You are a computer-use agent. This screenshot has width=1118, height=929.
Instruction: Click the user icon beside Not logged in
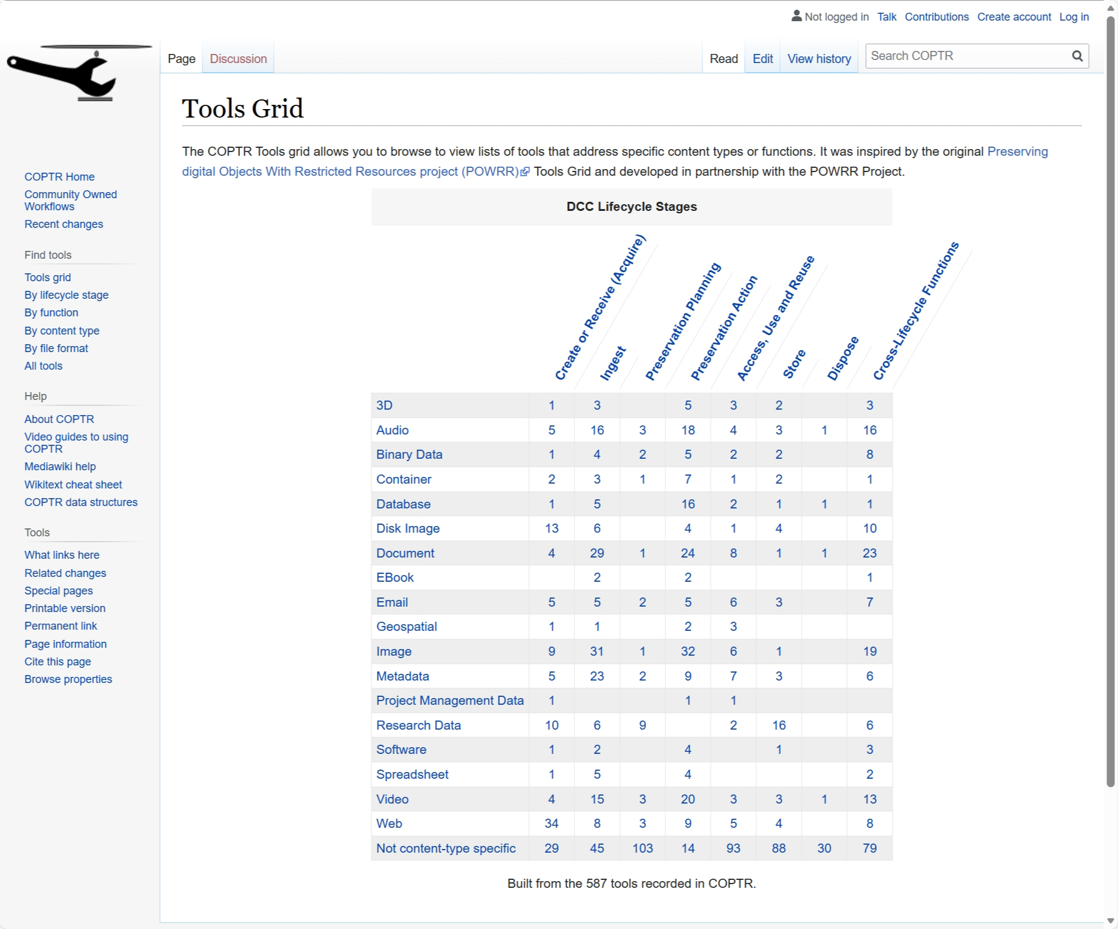click(796, 16)
